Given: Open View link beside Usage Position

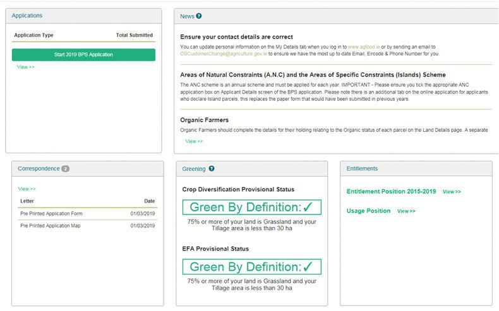Looking at the screenshot, I should (x=406, y=211).
